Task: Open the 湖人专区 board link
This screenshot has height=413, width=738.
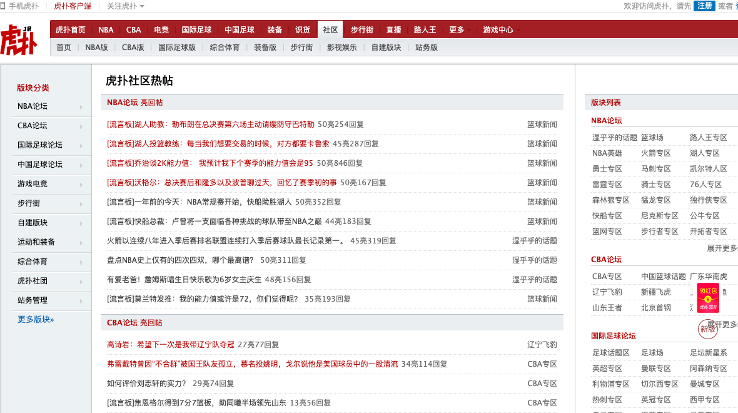Action: (705, 153)
